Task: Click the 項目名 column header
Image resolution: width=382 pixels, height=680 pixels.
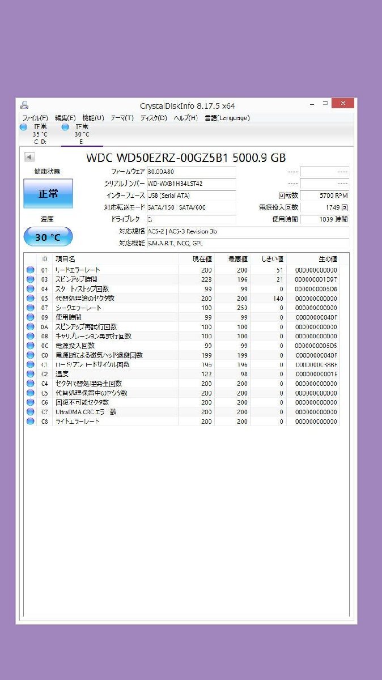Action: [x=116, y=259]
